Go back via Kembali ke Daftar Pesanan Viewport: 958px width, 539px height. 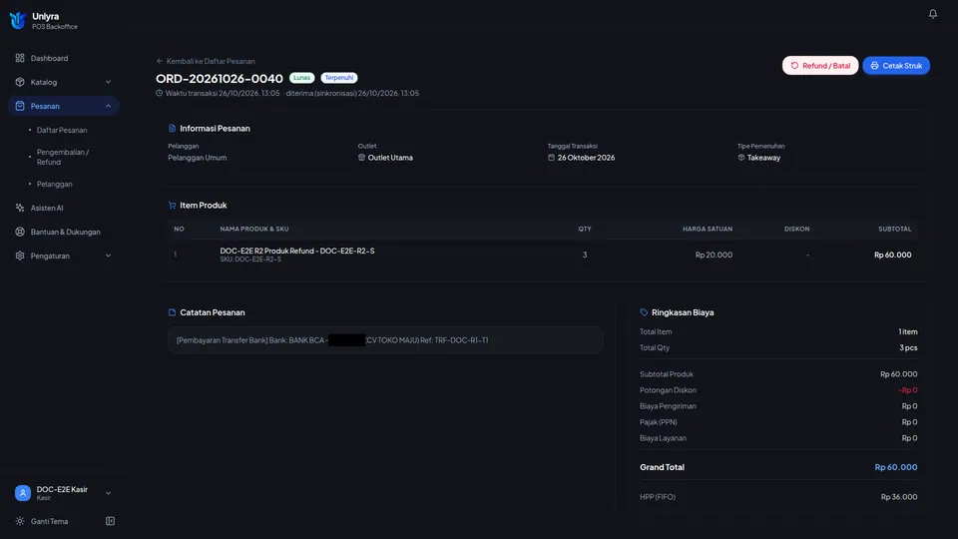tap(206, 61)
